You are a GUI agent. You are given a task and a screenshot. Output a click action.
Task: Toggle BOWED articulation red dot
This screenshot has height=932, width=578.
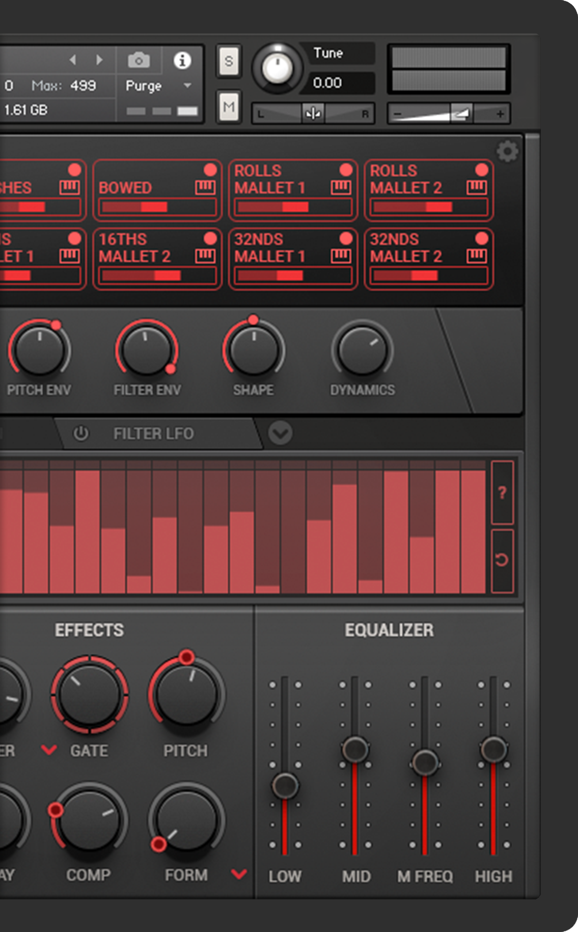[x=210, y=170]
